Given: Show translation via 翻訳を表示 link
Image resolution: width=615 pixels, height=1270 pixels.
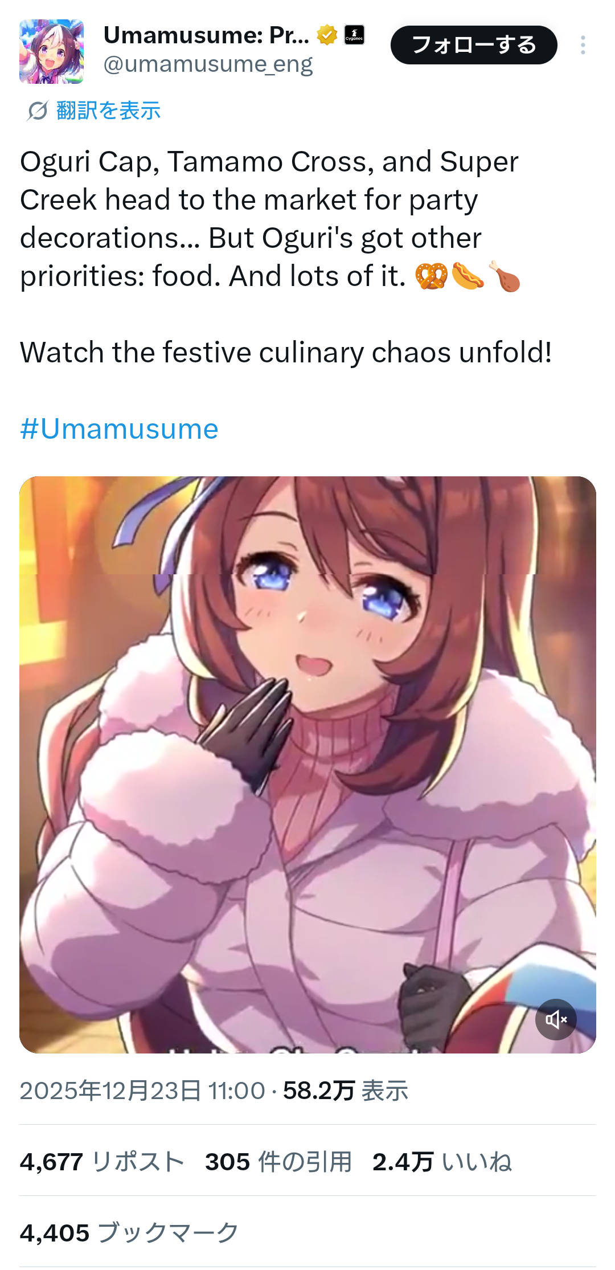Looking at the screenshot, I should tap(108, 111).
